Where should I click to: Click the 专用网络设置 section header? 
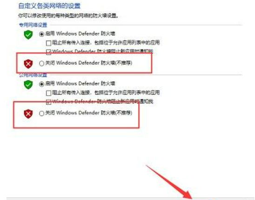[x=33, y=25]
